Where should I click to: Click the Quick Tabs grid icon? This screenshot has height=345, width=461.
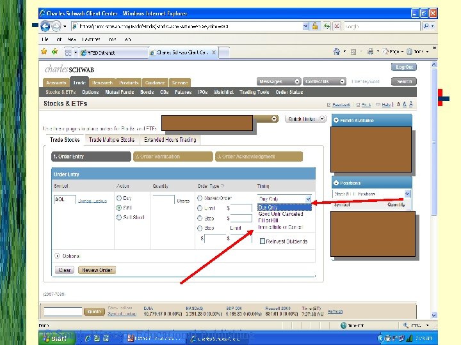[69, 52]
